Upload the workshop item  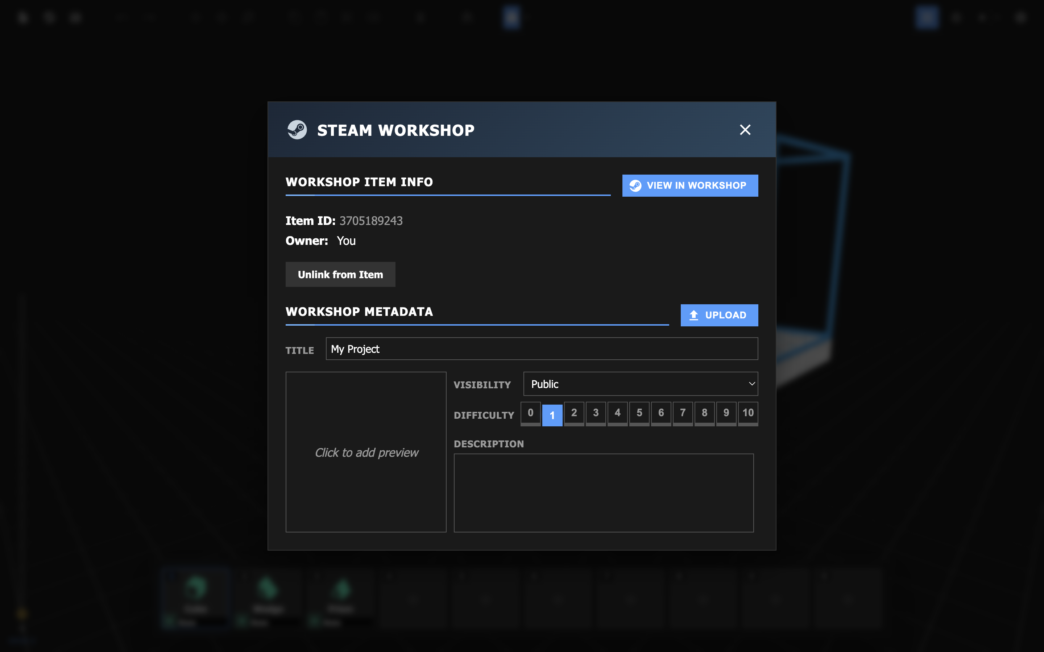719,315
